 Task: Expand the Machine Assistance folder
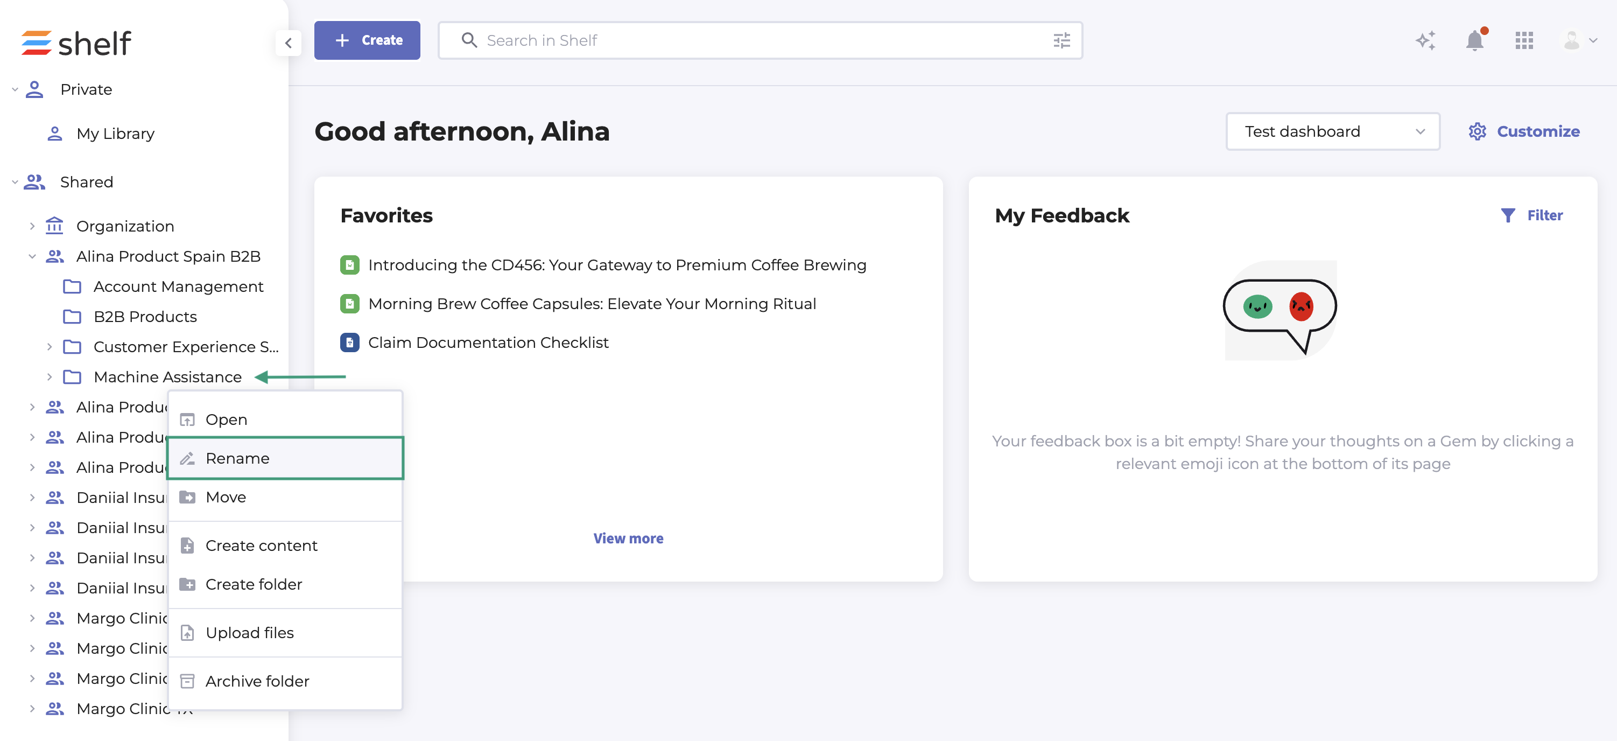(x=49, y=377)
